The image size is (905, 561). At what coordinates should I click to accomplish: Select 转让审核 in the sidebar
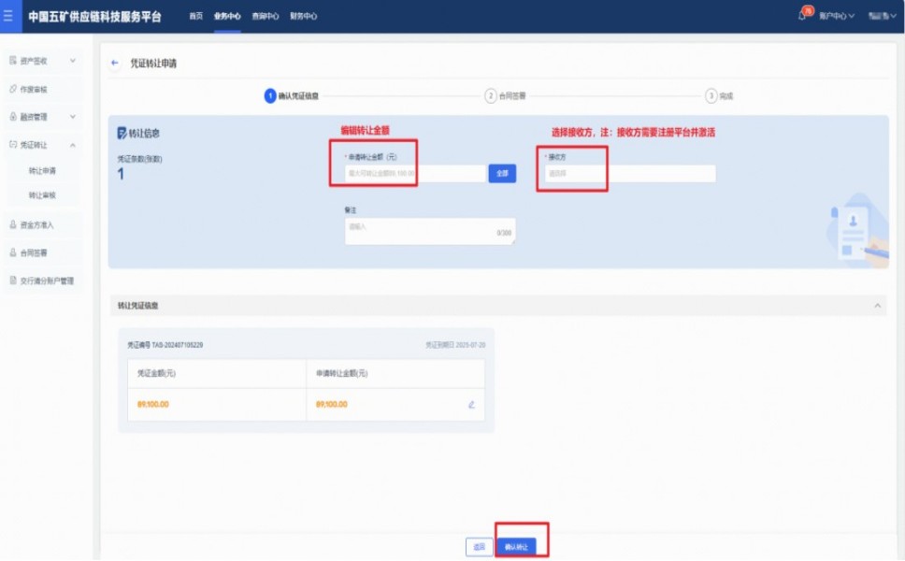pos(42,195)
